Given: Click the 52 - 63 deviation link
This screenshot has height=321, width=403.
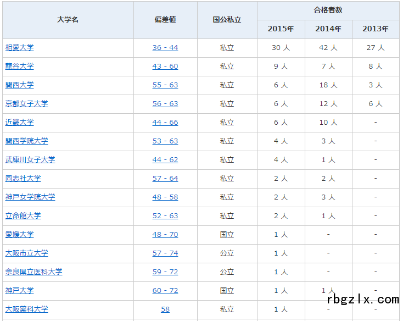Looking at the screenshot, I should pyautogui.click(x=165, y=216).
